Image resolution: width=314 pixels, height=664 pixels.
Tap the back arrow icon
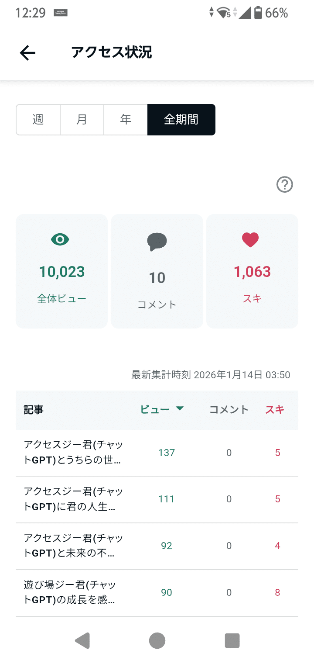click(x=27, y=53)
